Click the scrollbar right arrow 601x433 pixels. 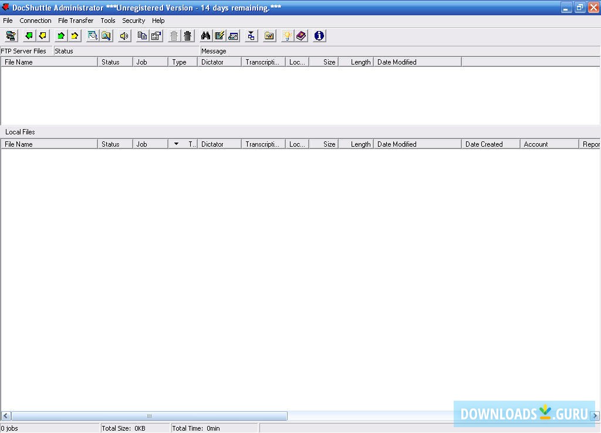click(595, 416)
